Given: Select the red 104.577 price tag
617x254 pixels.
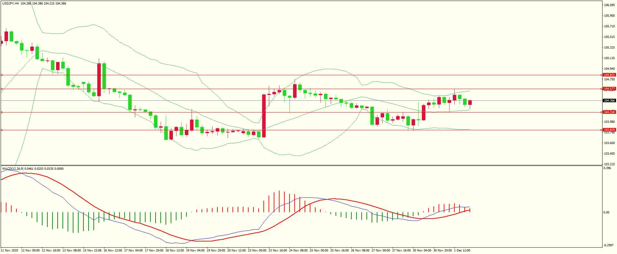Looking at the screenshot, I should [x=609, y=89].
